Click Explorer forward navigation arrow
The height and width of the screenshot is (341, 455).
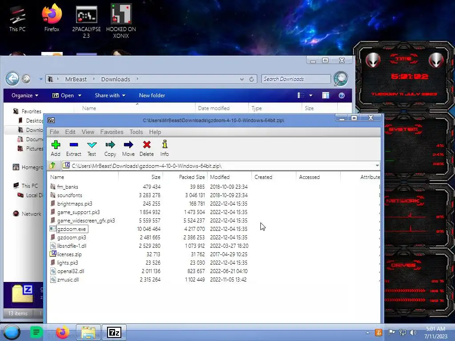(26, 79)
